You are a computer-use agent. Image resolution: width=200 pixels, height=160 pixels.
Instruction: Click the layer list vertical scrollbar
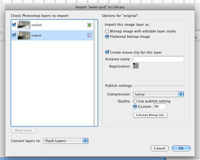(96, 73)
